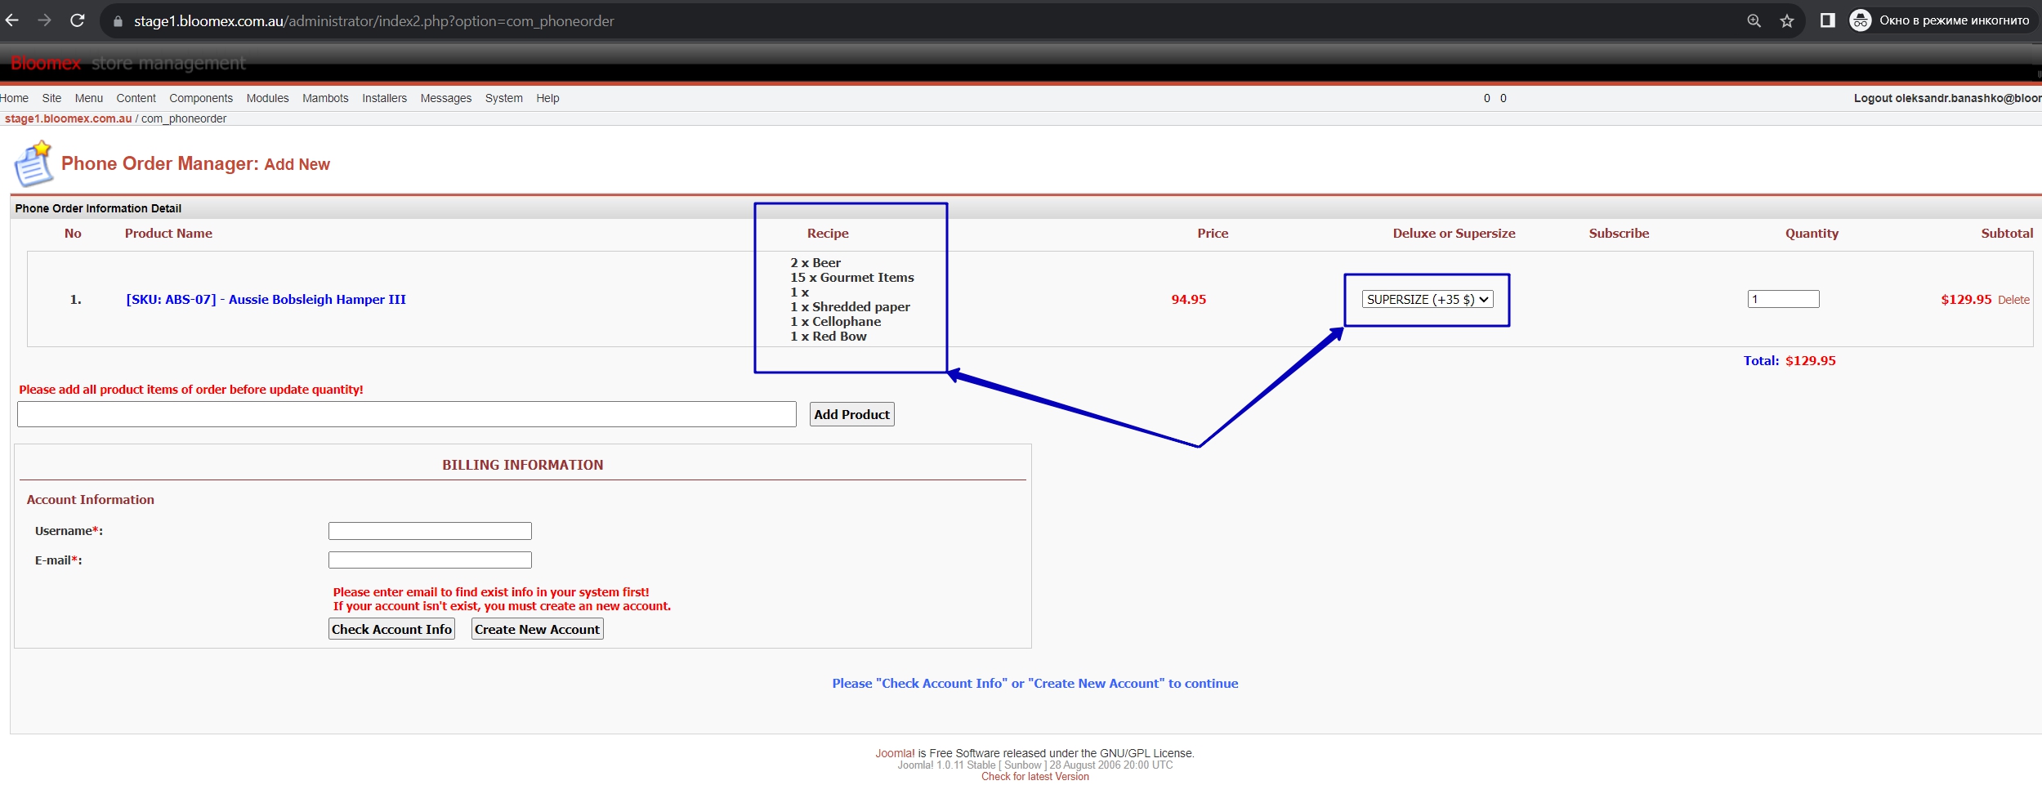Click Check for latest Version link
Screen dimensions: 2042x794
pos(1034,776)
